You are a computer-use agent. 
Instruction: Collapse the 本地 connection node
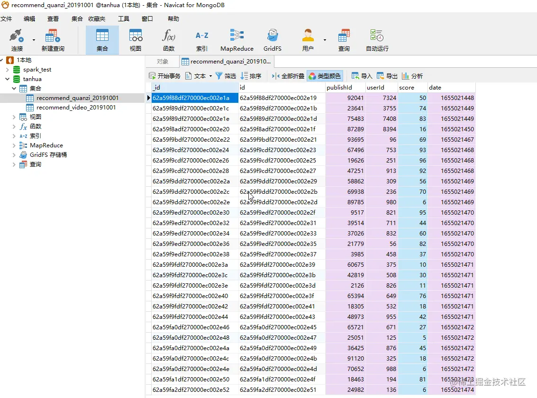click(x=2, y=60)
